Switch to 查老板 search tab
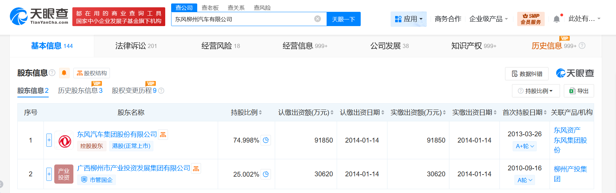 [x=210, y=8]
